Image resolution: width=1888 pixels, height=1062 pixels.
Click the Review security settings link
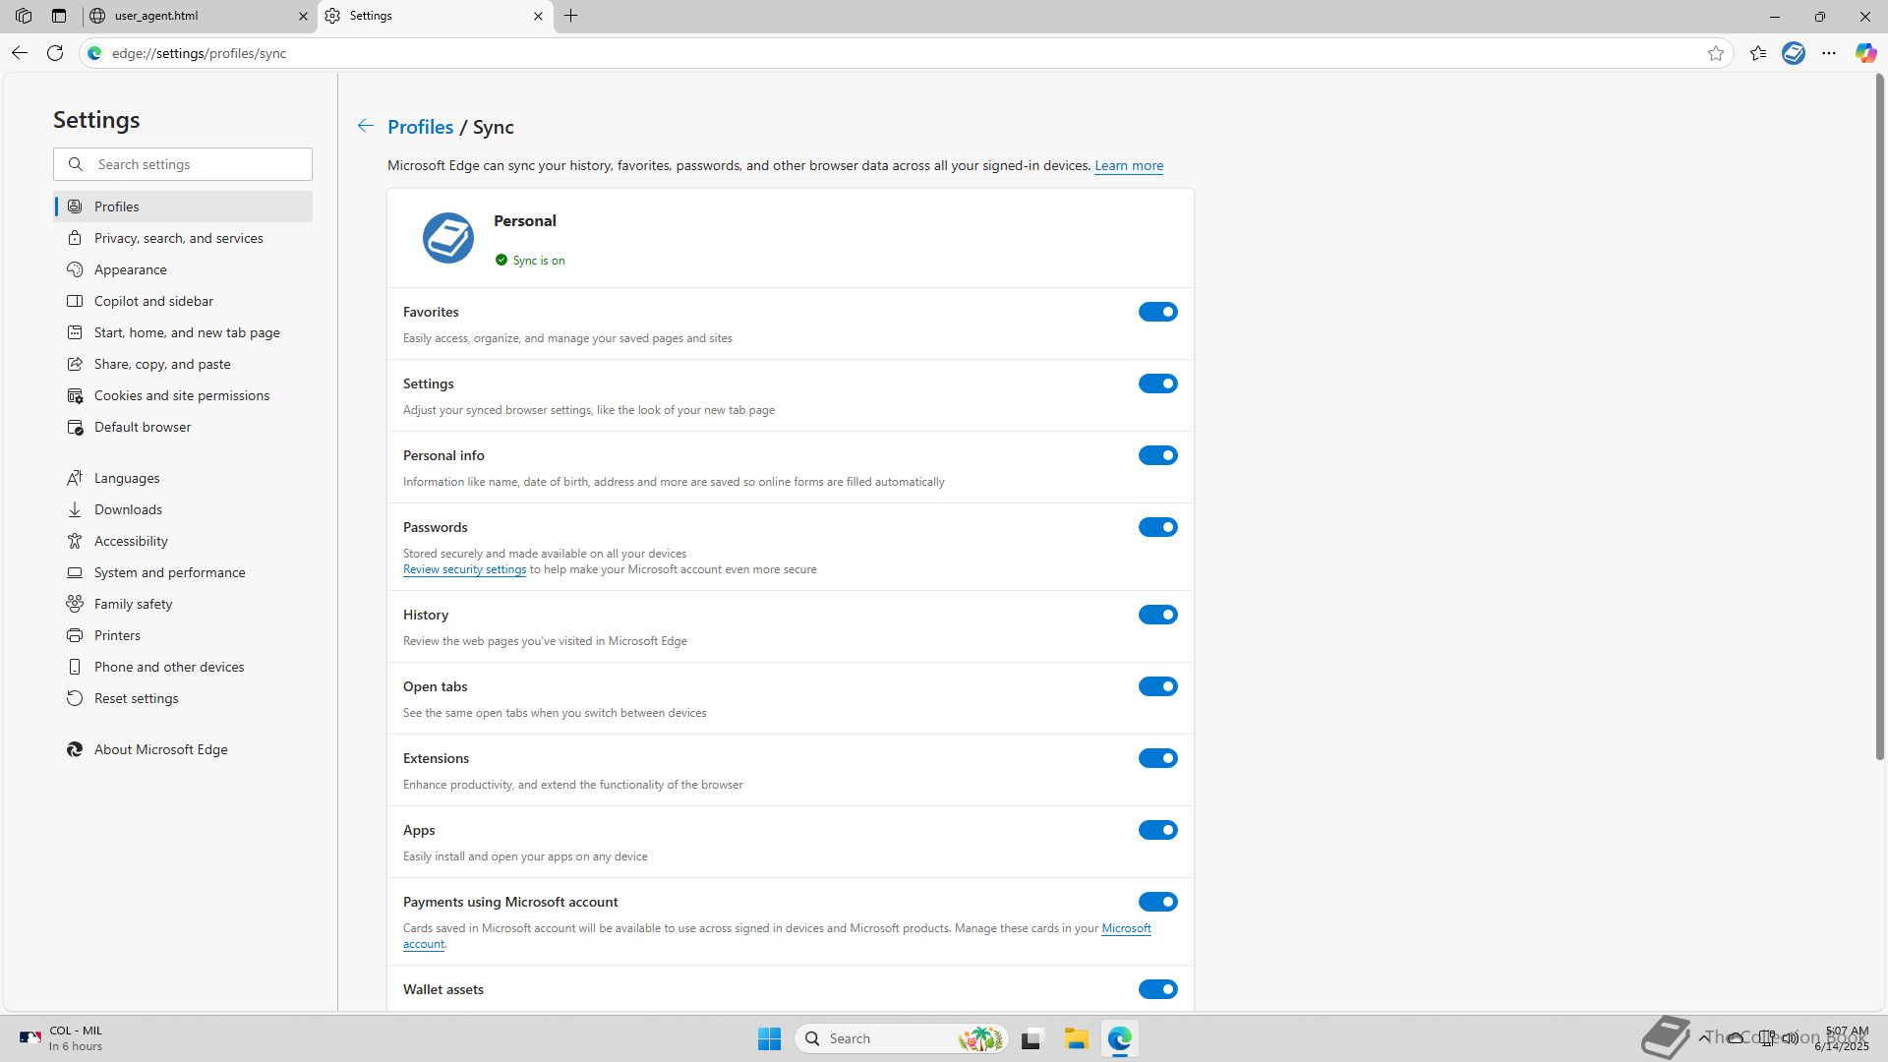pos(464,569)
